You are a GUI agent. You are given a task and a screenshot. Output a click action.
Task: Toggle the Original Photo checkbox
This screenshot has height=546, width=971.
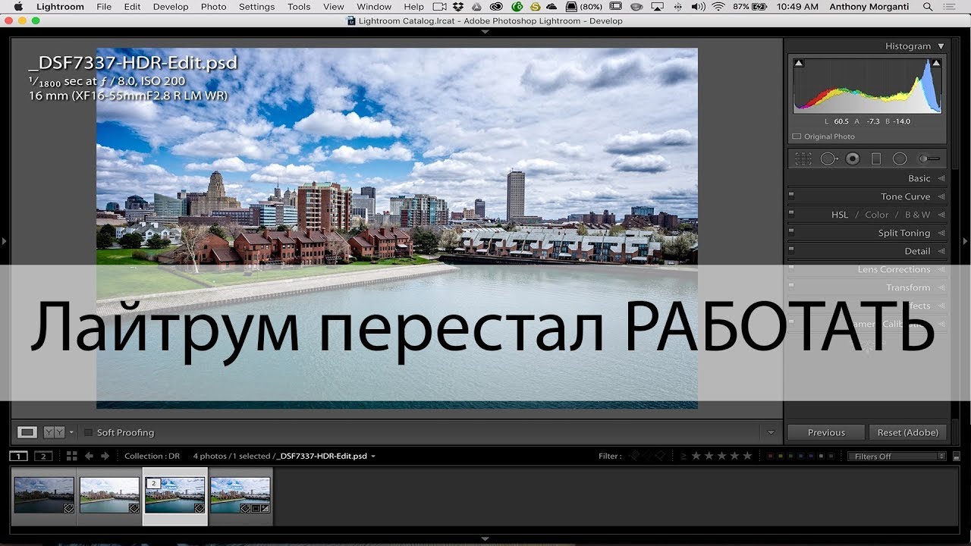797,136
